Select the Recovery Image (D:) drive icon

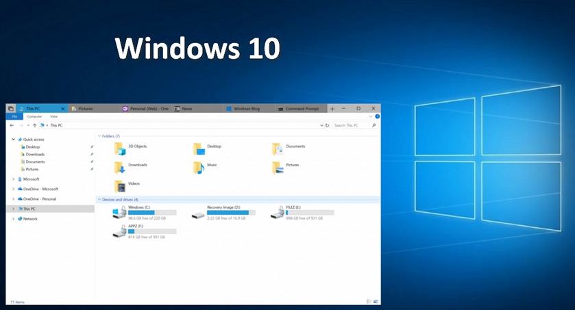(198, 216)
